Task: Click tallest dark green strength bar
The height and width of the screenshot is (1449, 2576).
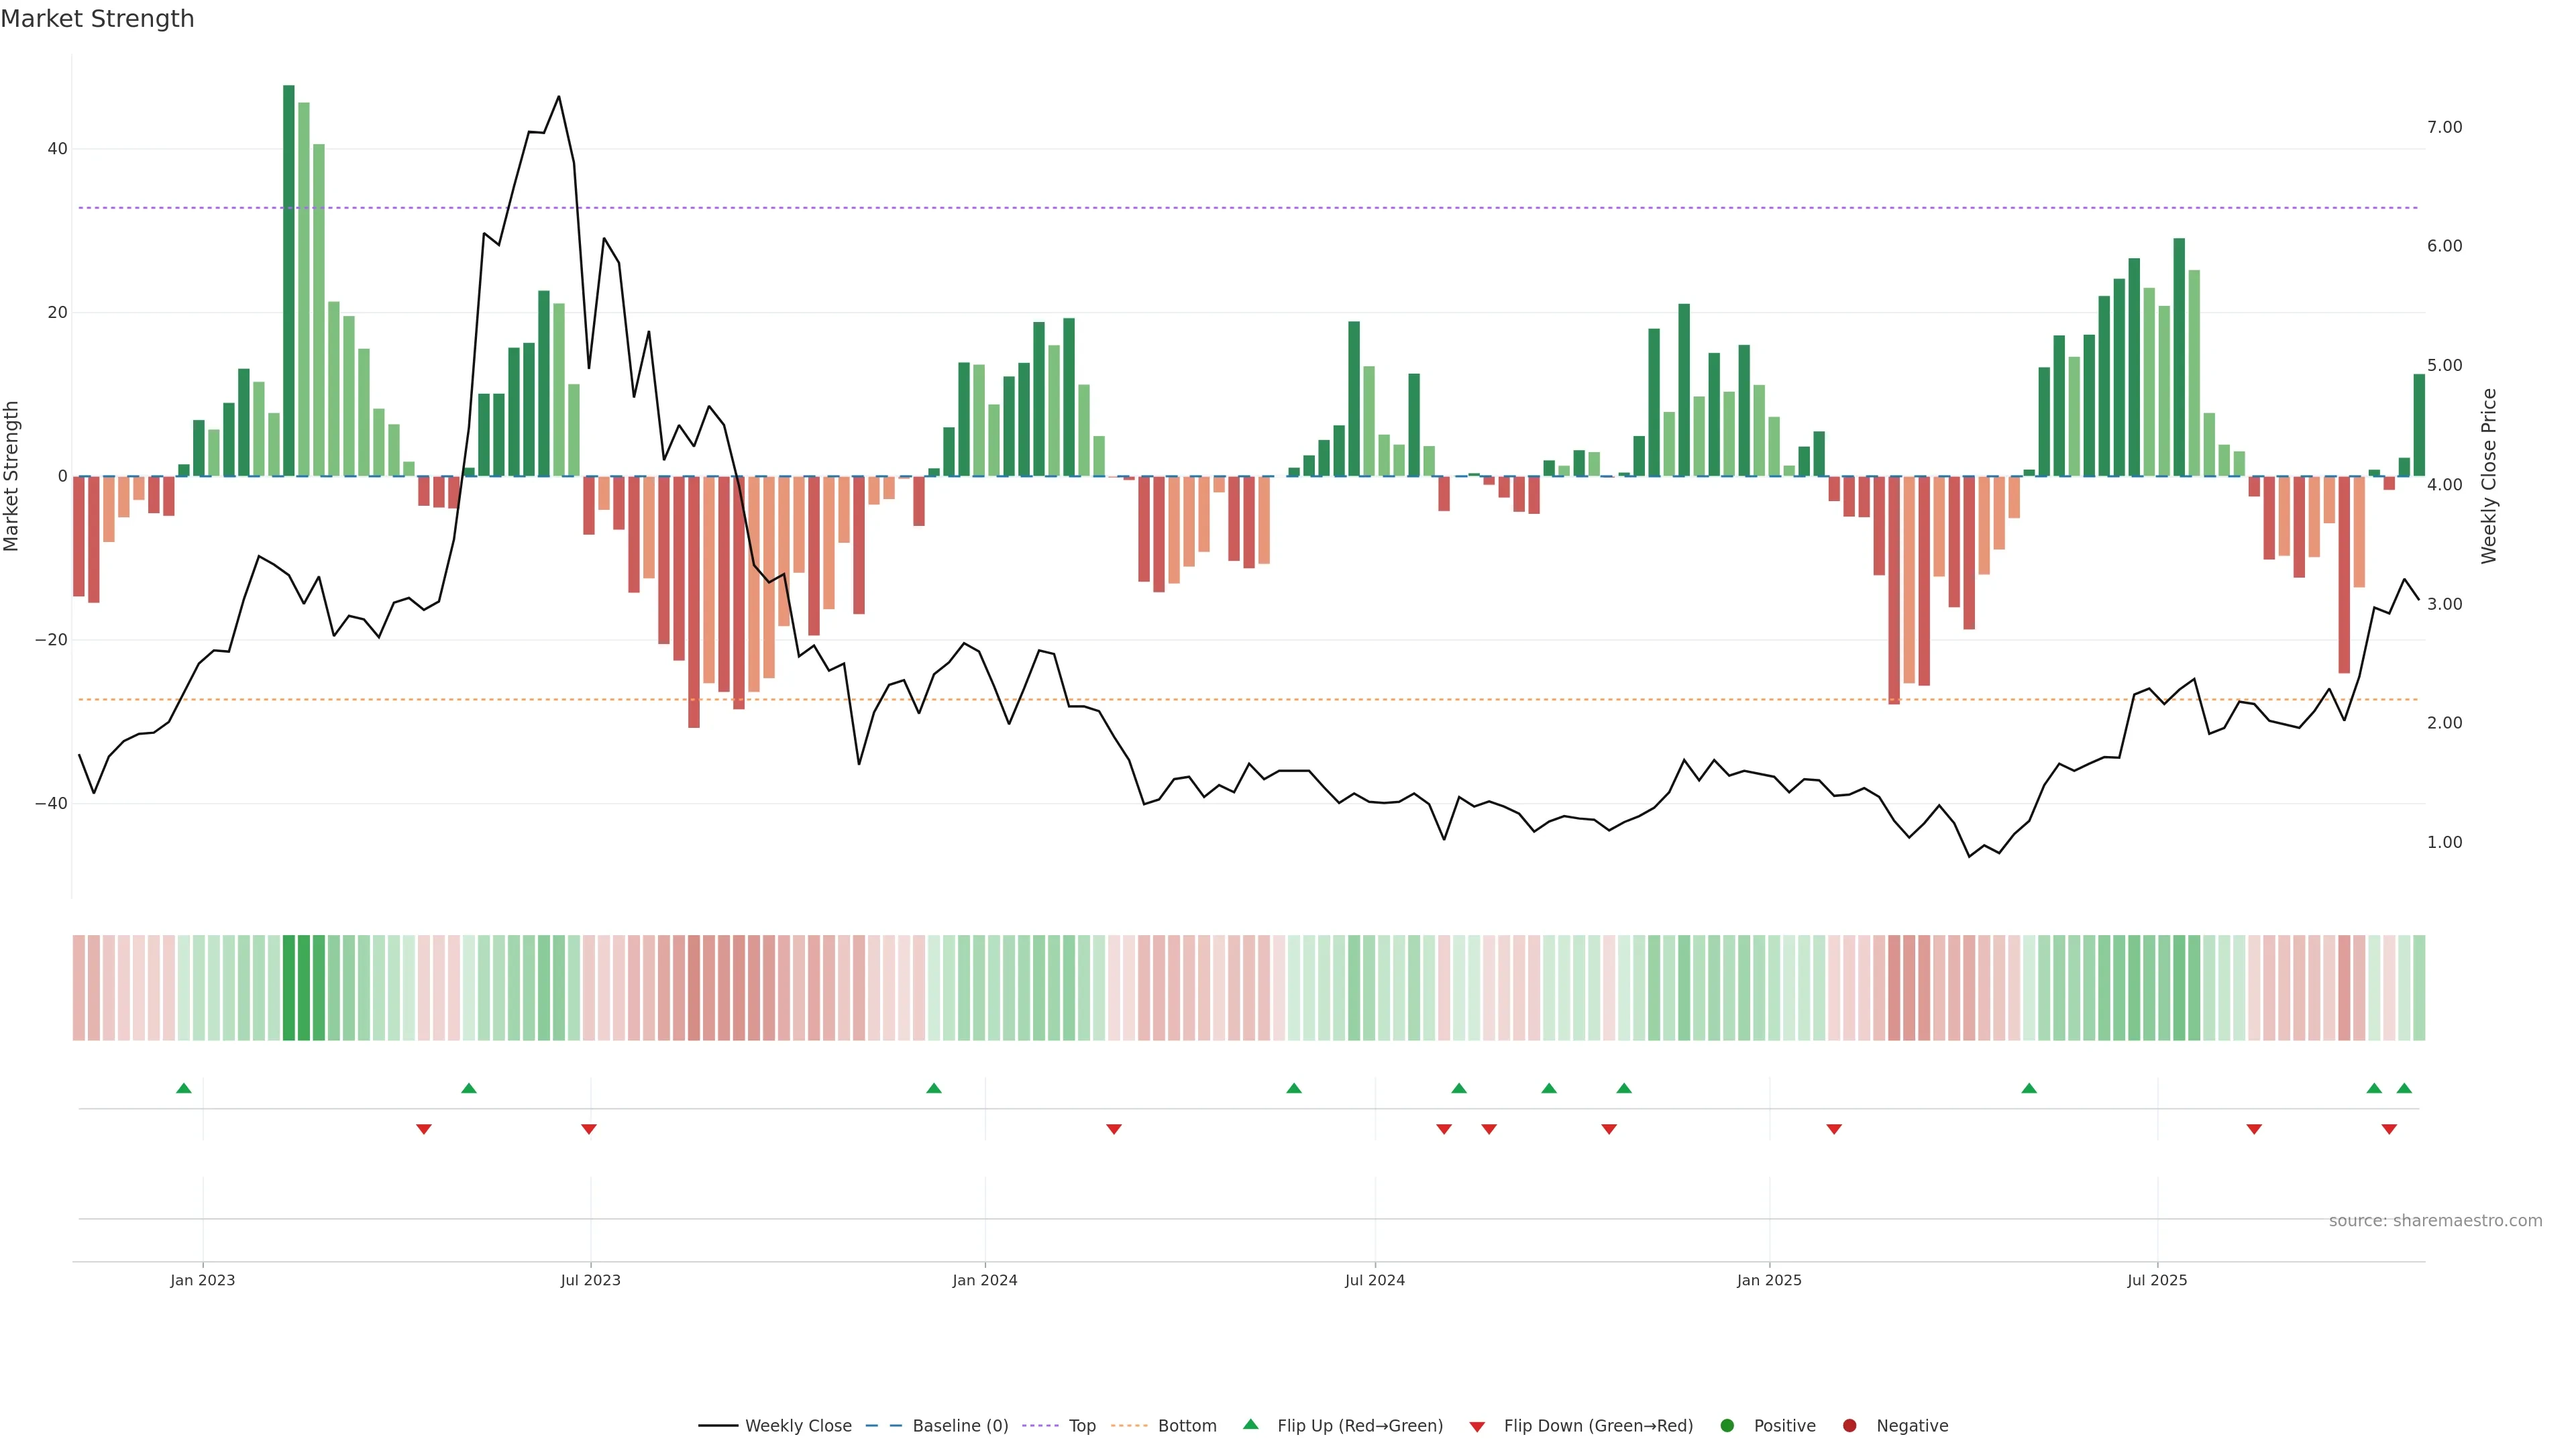Action: 289,280
